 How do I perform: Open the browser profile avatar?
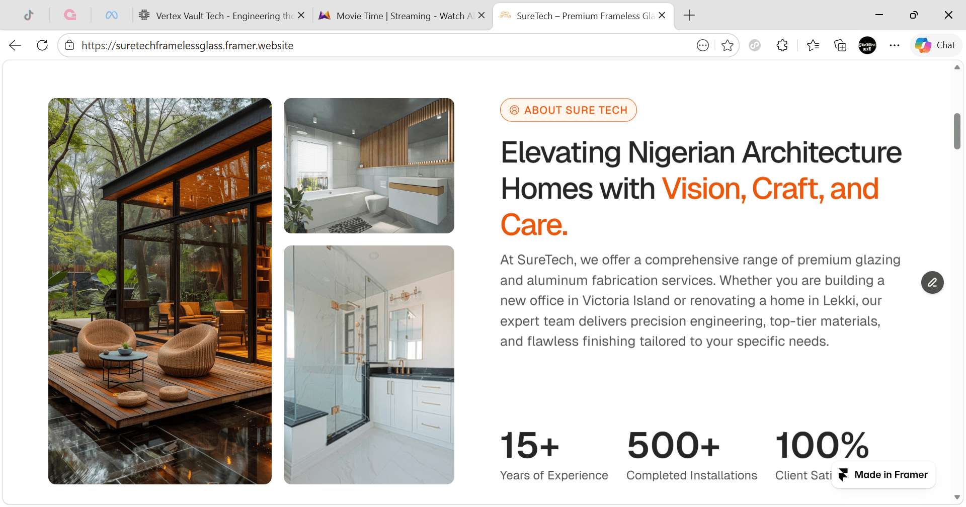point(867,46)
